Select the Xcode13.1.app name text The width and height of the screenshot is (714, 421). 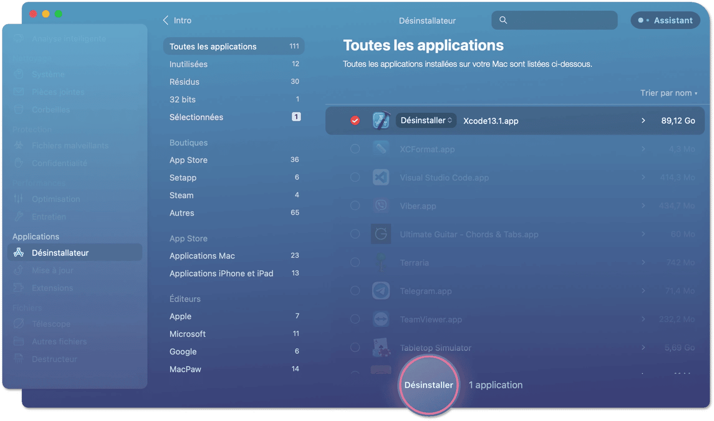click(x=490, y=121)
